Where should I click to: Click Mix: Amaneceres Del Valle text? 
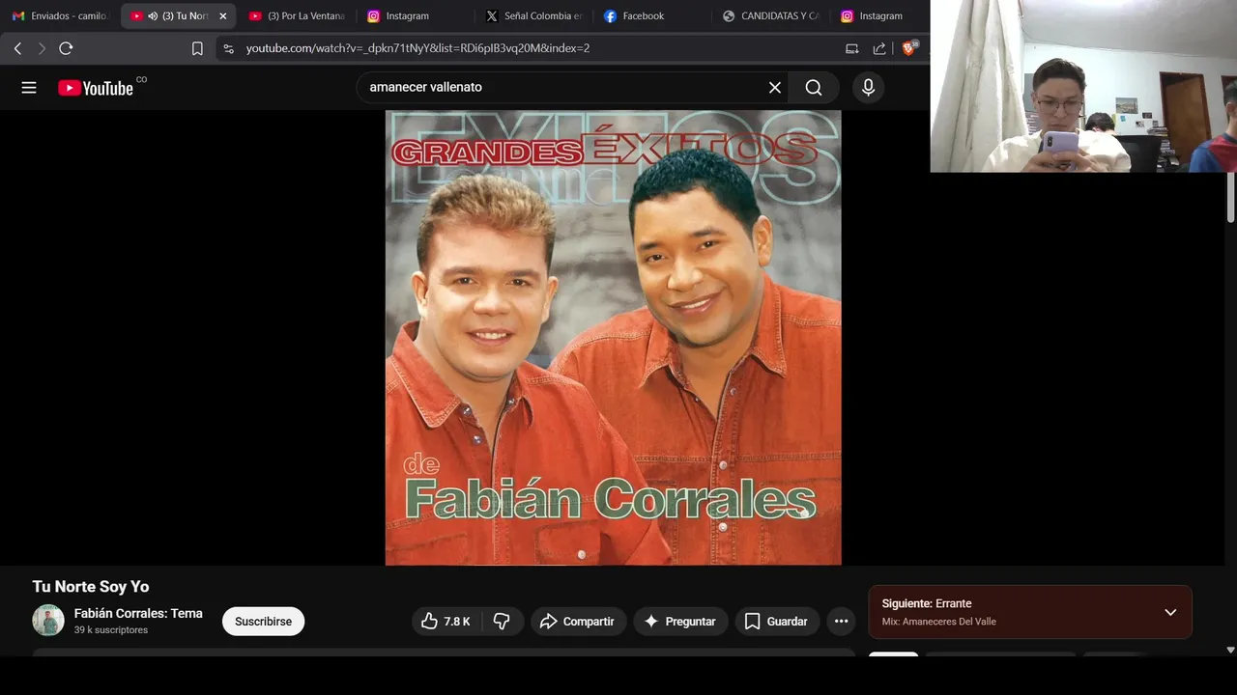(938, 622)
